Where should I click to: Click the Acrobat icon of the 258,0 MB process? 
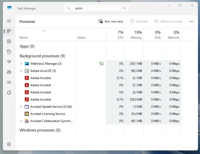(27, 99)
